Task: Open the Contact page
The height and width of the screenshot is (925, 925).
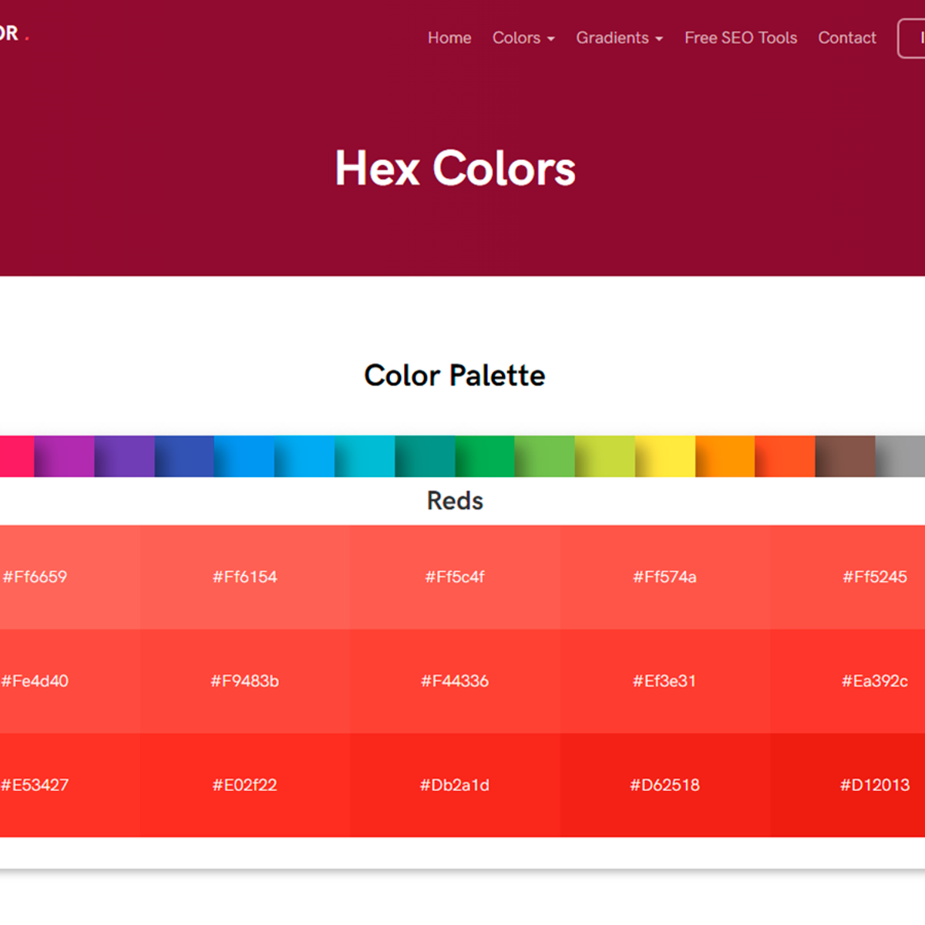Action: (847, 38)
